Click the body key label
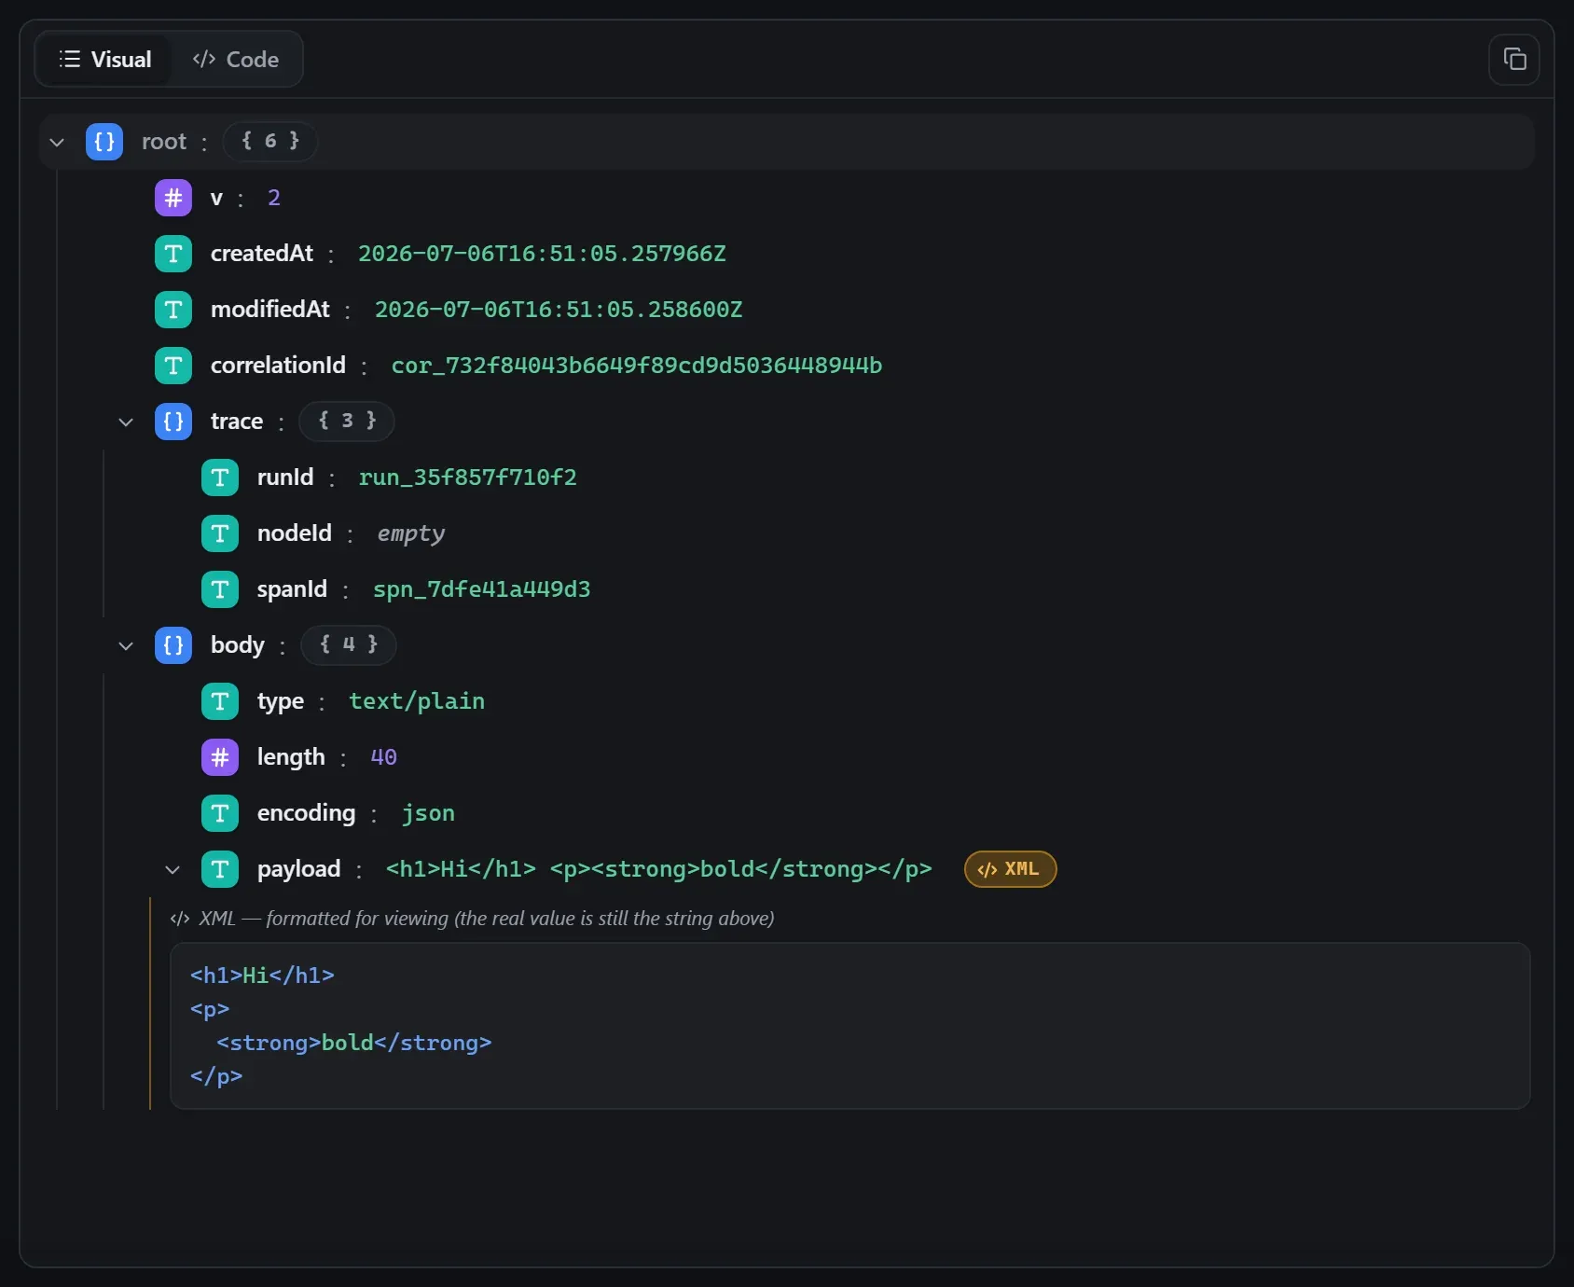The image size is (1574, 1287). pos(238,645)
